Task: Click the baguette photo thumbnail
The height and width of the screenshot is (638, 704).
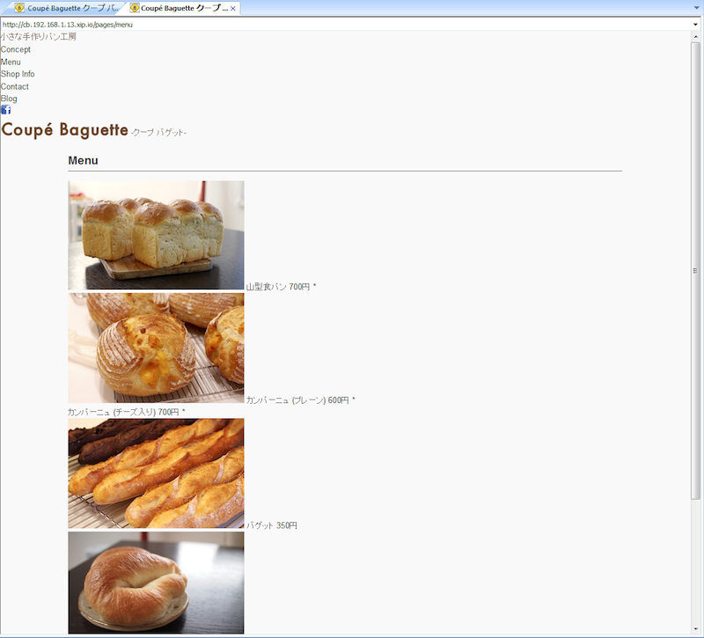Action: [x=157, y=473]
